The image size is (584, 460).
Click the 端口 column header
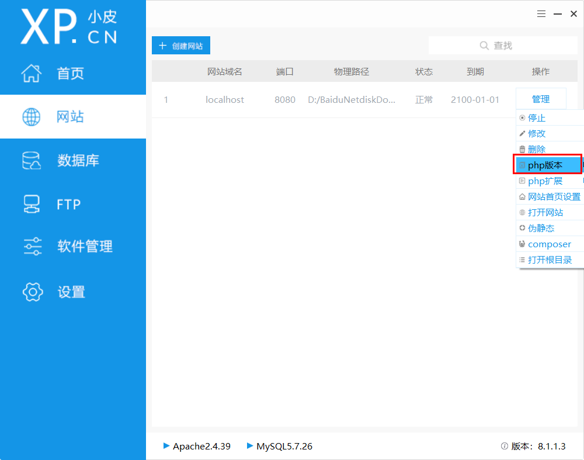[x=284, y=71]
